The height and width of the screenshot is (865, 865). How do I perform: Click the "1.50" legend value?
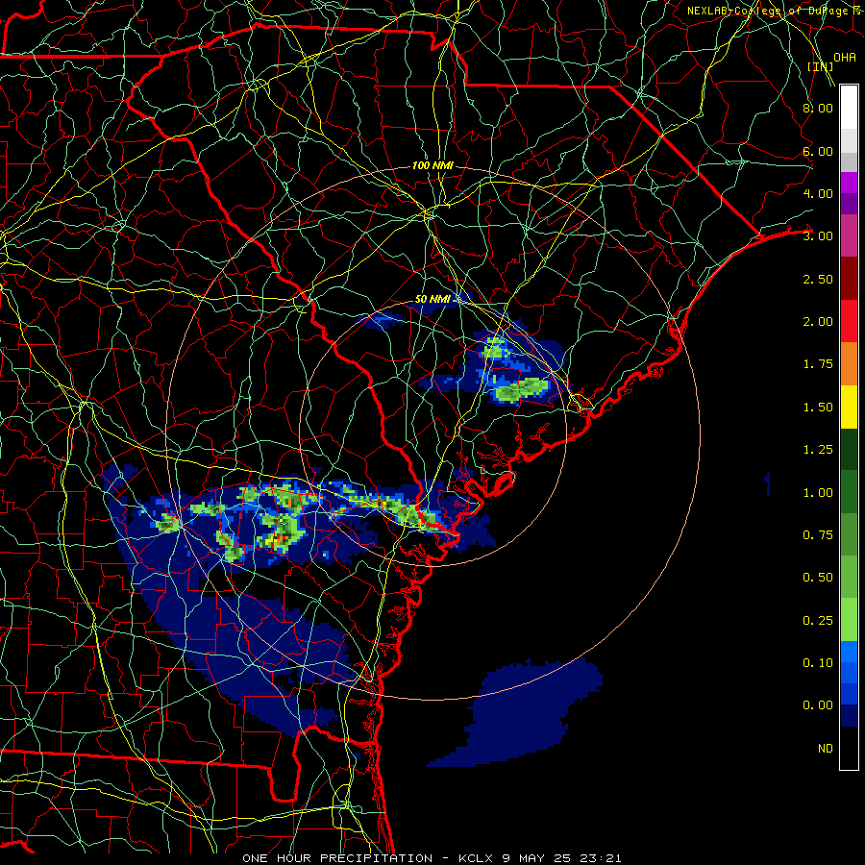point(818,408)
